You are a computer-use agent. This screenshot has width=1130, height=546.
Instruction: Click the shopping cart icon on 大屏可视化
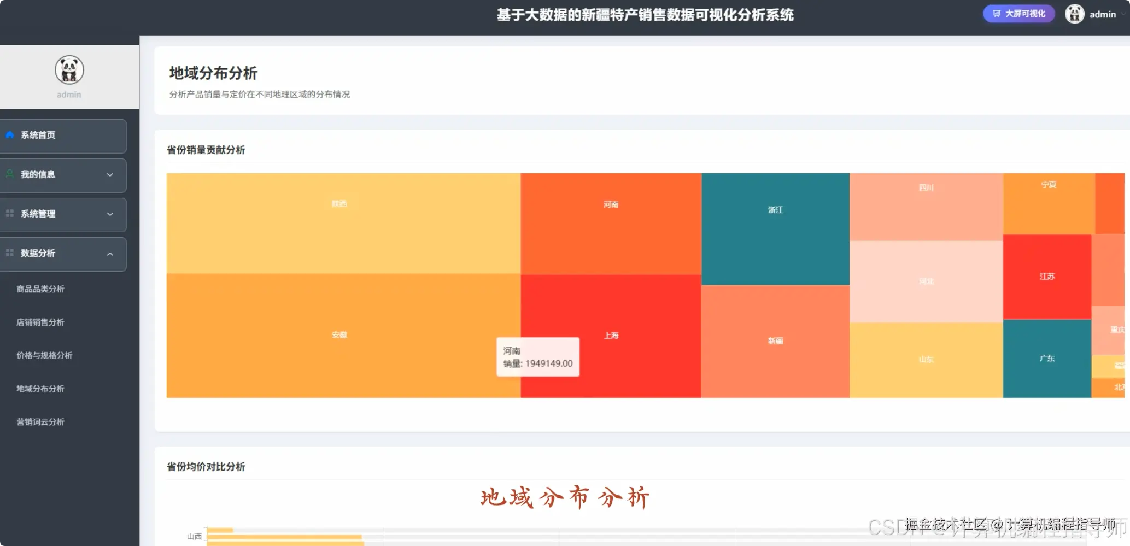(997, 14)
